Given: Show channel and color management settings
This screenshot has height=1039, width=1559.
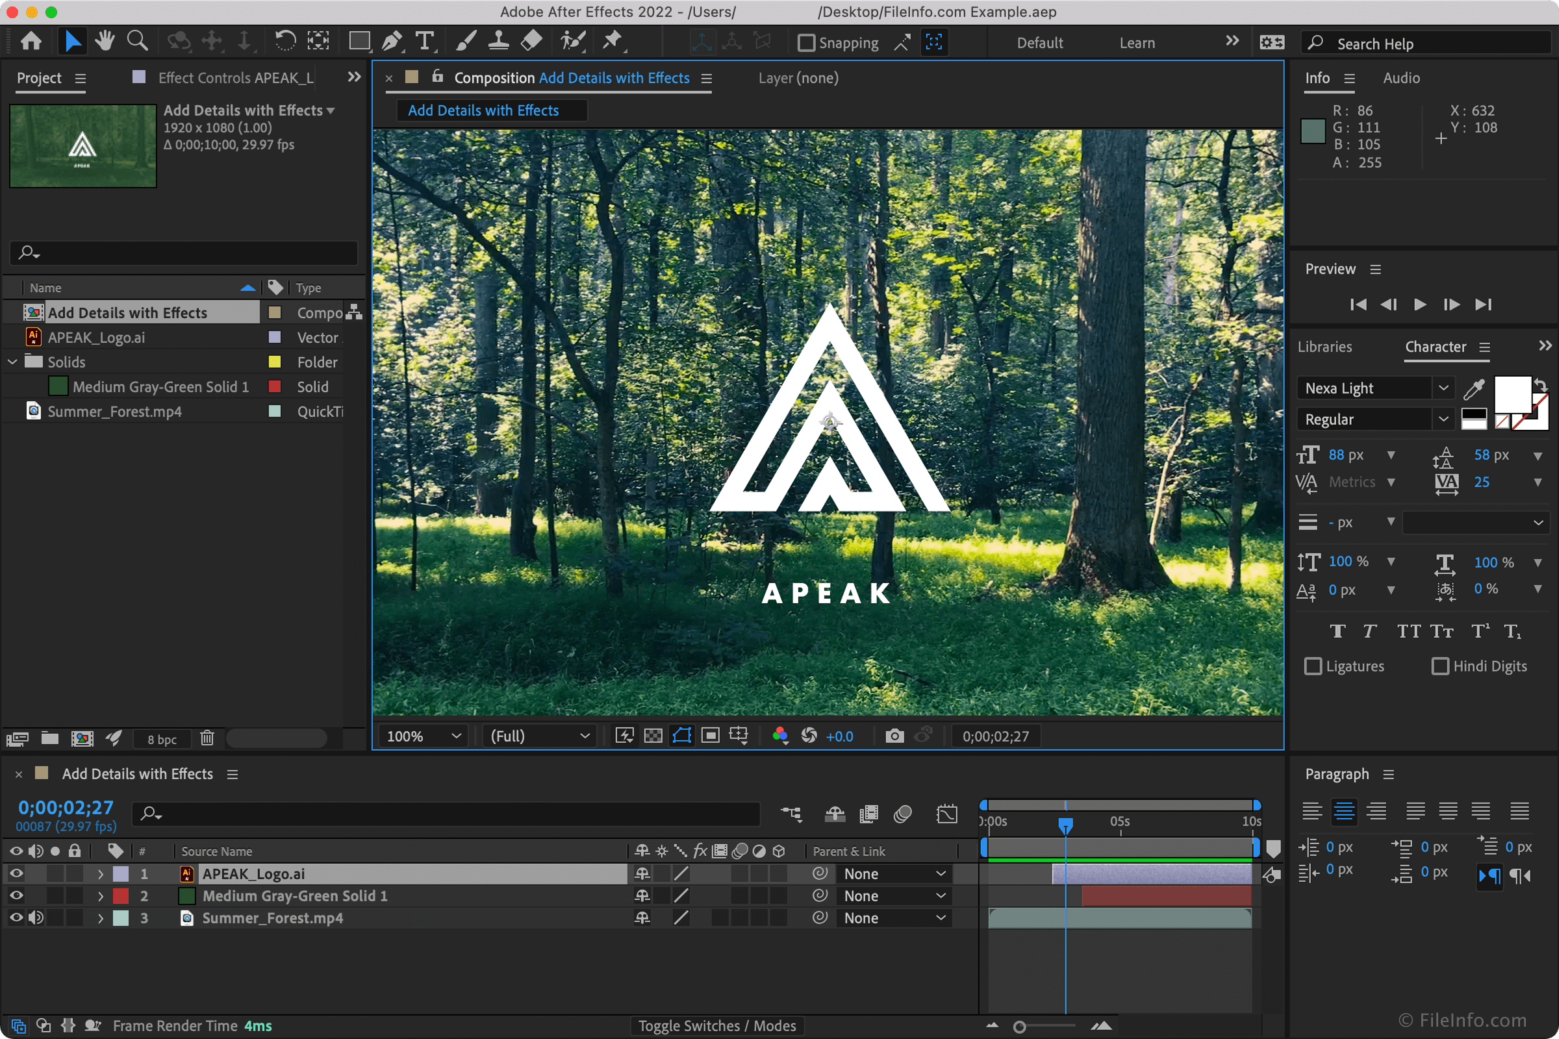Looking at the screenshot, I should pos(780,736).
